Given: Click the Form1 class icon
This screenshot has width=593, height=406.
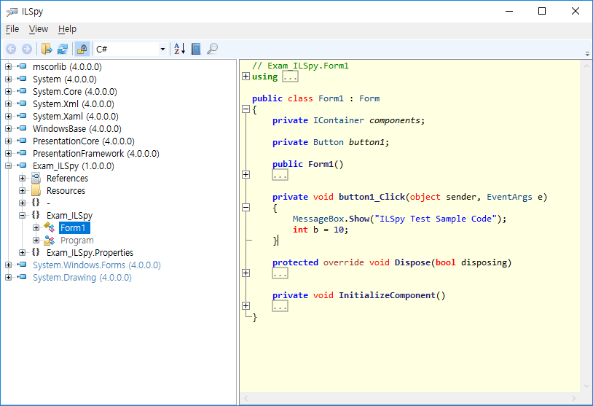Looking at the screenshot, I should (x=50, y=227).
